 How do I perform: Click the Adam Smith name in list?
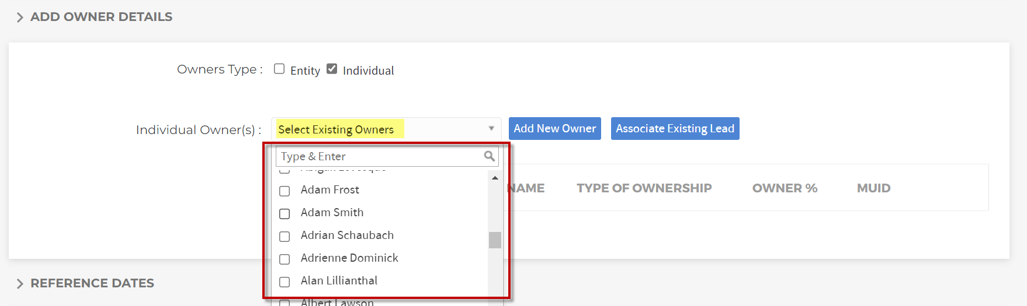[x=332, y=213]
